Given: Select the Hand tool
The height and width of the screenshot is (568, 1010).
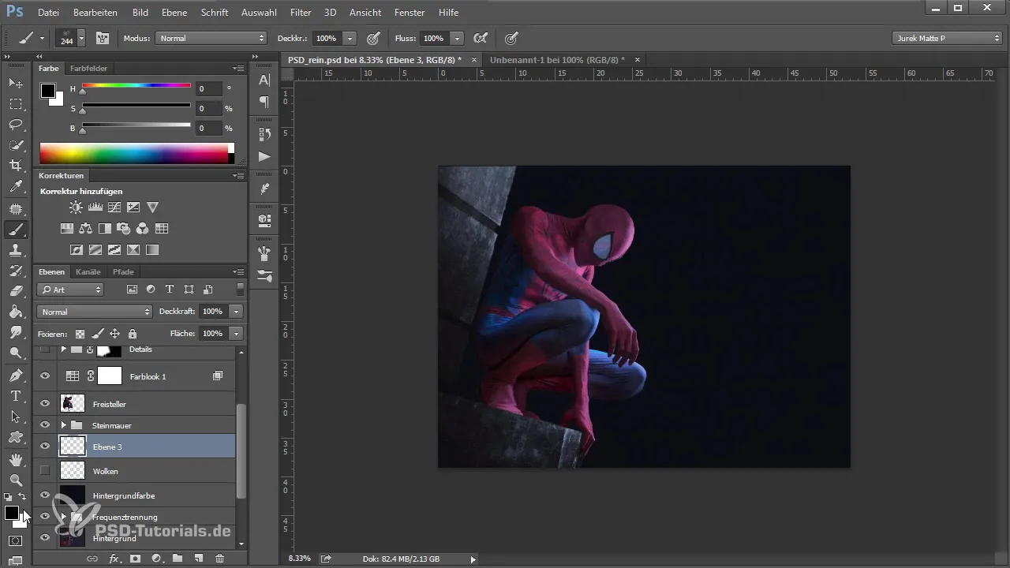Looking at the screenshot, I should [x=16, y=459].
